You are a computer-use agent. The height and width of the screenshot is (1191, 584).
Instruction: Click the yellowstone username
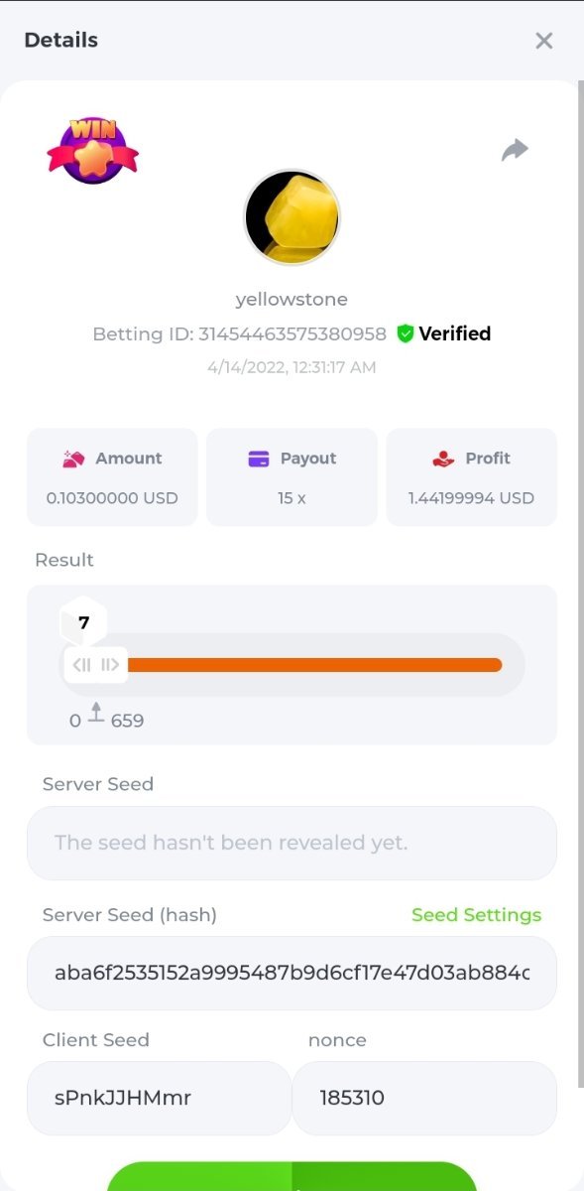[x=292, y=299]
